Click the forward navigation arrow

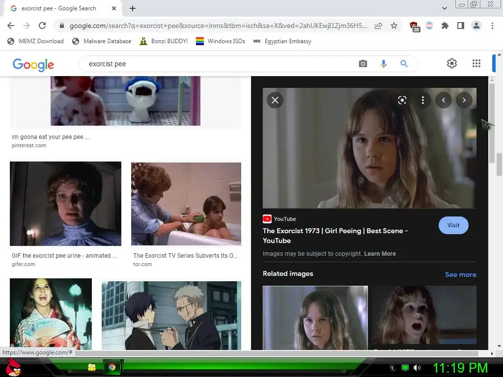27,26
